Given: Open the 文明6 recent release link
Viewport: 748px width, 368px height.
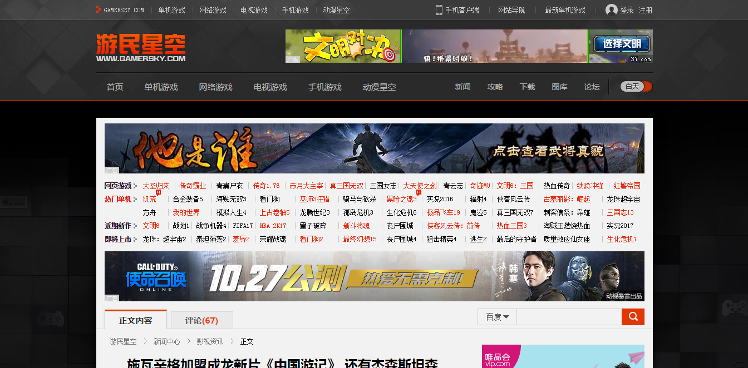Looking at the screenshot, I should pyautogui.click(x=151, y=226).
